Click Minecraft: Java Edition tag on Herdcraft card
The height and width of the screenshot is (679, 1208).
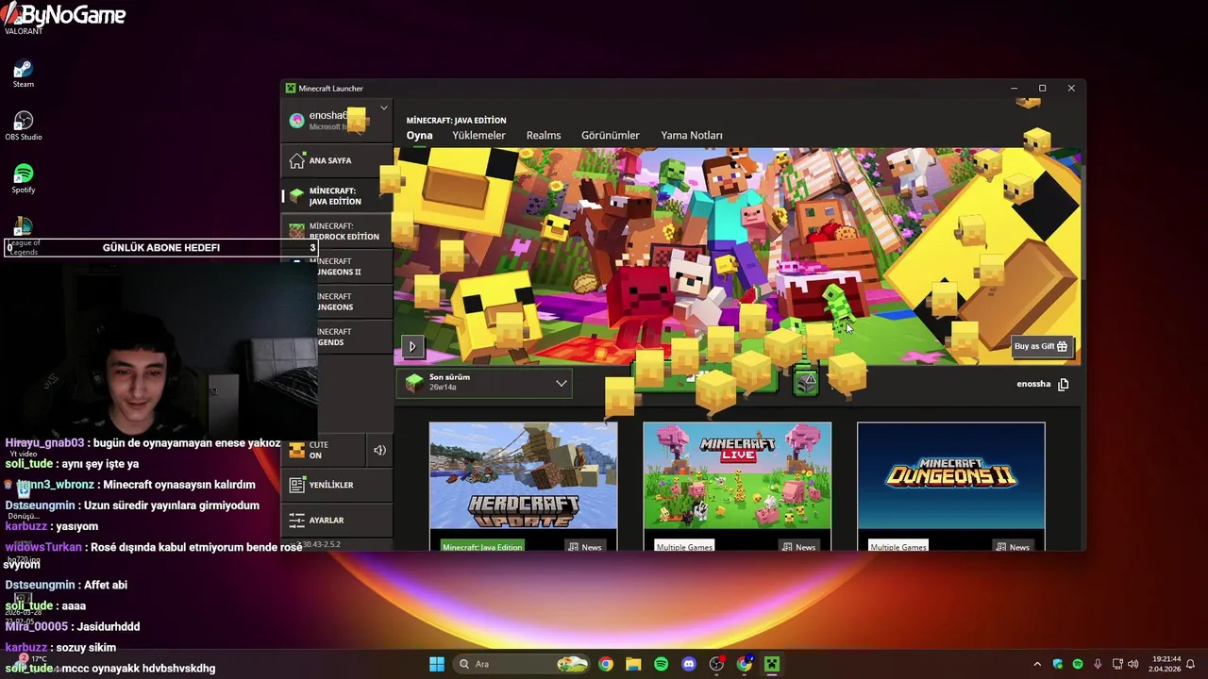[482, 547]
